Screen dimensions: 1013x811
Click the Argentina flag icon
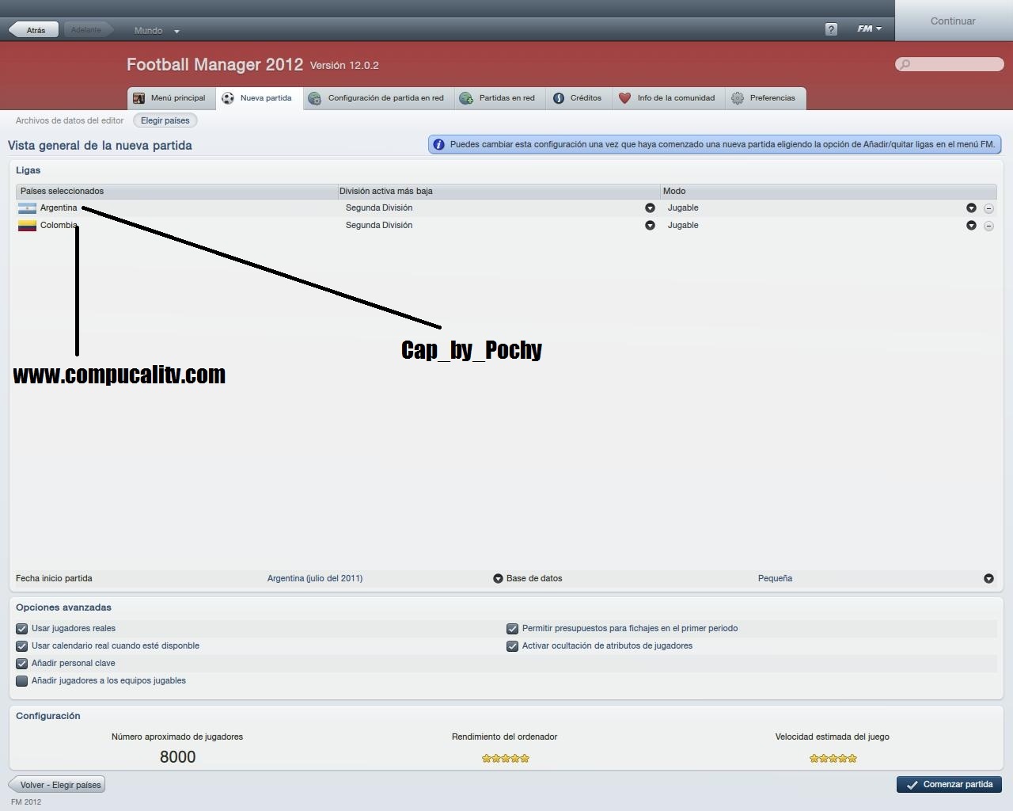(27, 208)
